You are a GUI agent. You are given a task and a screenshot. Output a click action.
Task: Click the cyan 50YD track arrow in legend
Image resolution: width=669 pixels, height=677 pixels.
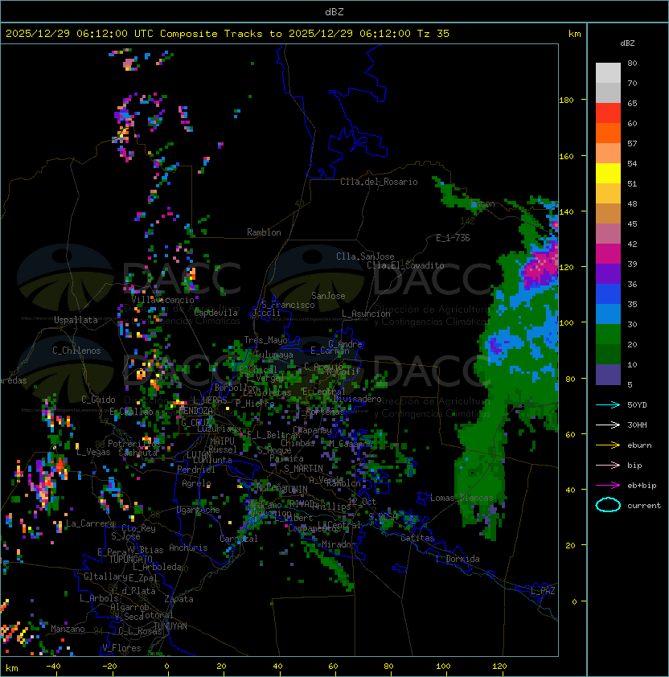click(608, 405)
